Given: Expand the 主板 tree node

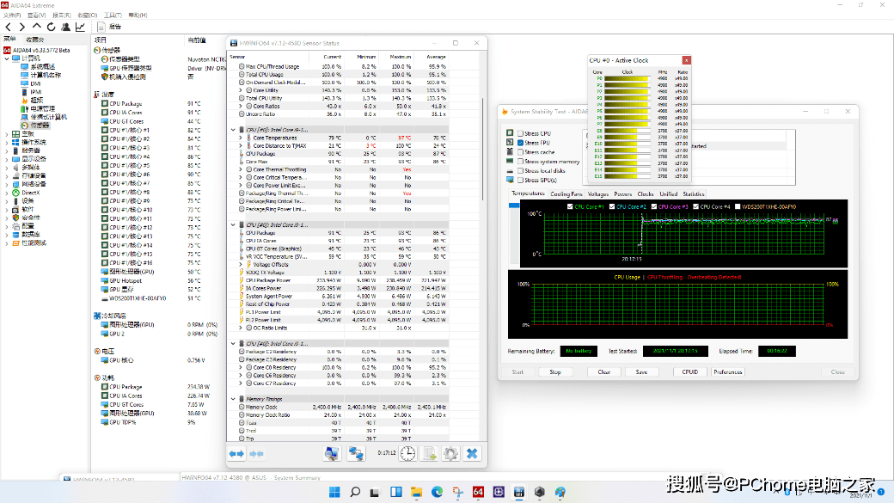Looking at the screenshot, I should (x=7, y=134).
